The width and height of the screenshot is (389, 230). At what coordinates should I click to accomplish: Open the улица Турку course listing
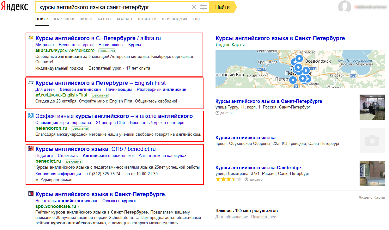coord(269,101)
